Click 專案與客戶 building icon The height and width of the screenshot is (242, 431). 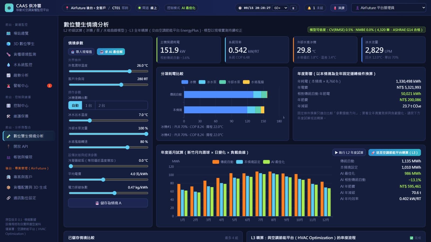[8, 177]
